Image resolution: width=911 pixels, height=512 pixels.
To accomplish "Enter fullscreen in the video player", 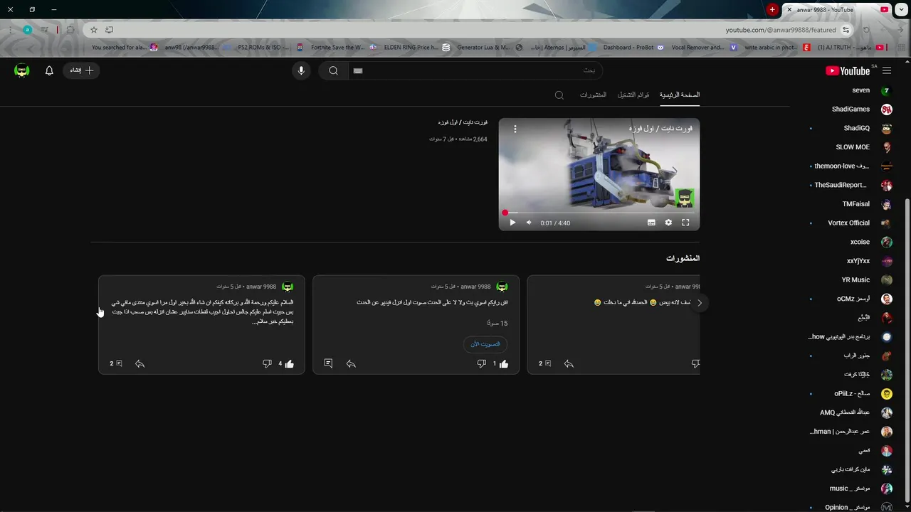I will pyautogui.click(x=685, y=223).
